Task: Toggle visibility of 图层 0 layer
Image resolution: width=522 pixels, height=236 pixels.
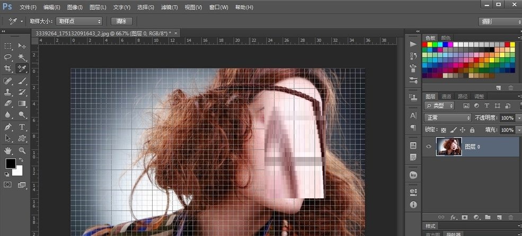Action: pos(429,146)
